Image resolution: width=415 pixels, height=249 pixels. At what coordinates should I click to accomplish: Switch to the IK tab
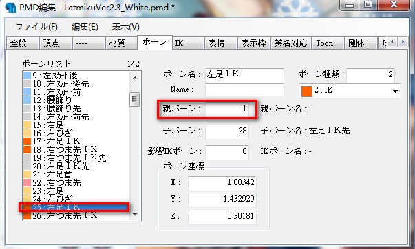(x=188, y=43)
